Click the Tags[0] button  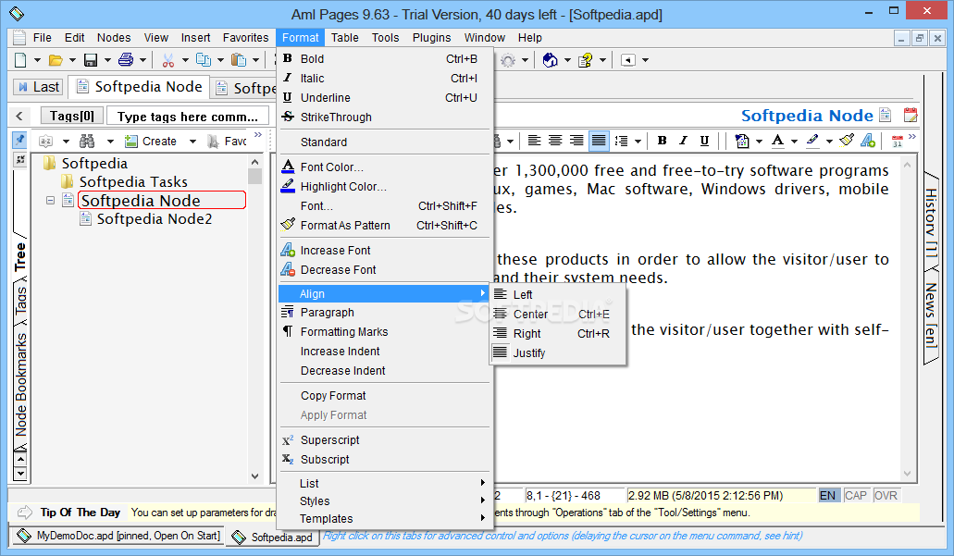[72, 116]
